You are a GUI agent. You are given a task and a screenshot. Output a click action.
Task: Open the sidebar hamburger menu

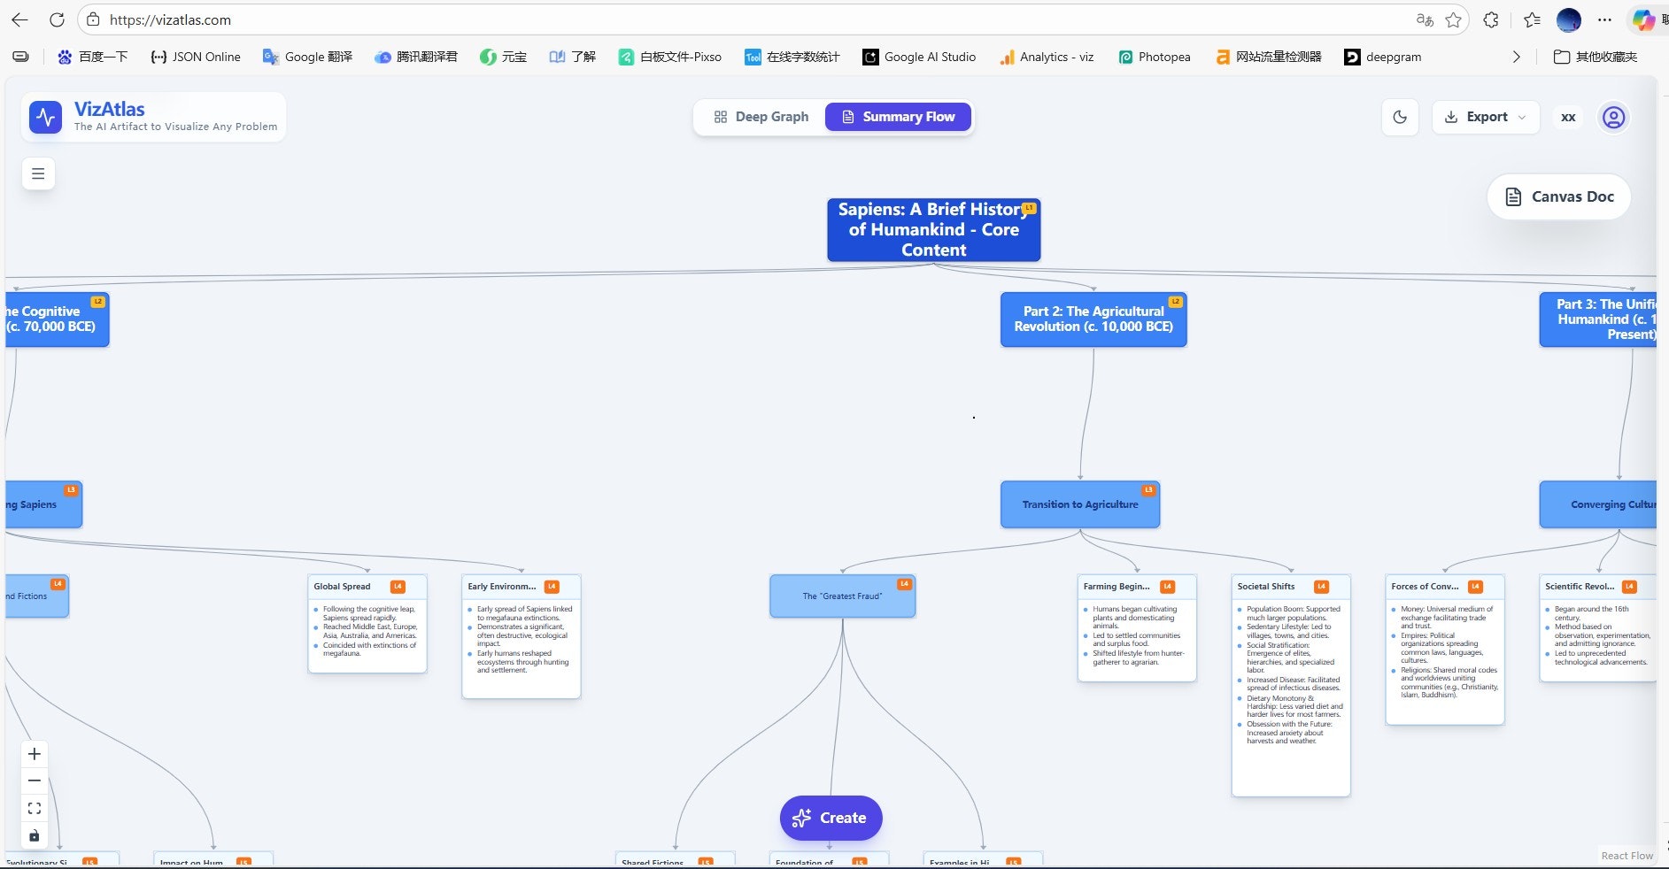click(x=37, y=173)
